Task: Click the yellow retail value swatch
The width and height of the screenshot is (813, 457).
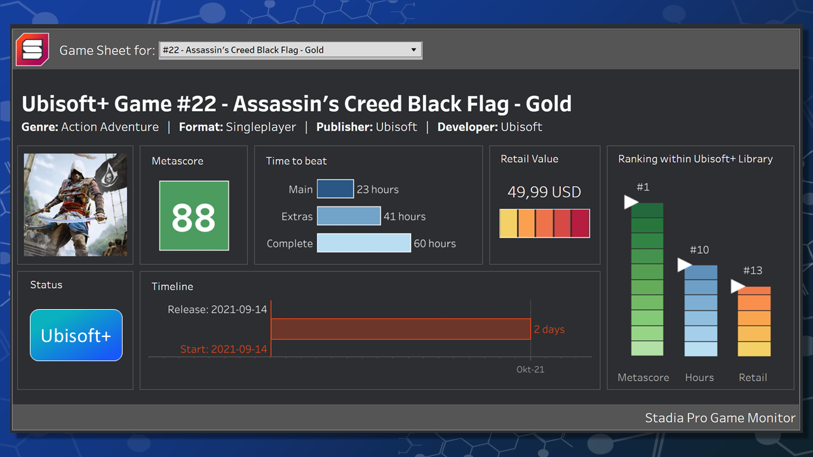Action: [x=509, y=223]
